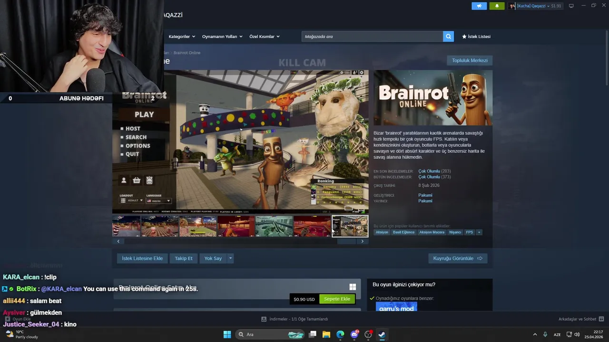The width and height of the screenshot is (609, 342).
Task: Open OBS Studio from taskbar
Action: [x=368, y=334]
